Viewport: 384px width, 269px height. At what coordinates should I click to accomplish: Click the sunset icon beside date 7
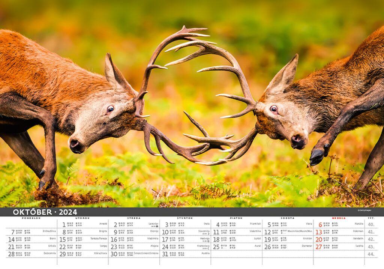[x=25, y=231]
